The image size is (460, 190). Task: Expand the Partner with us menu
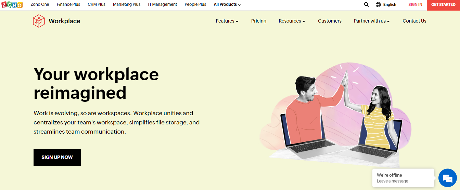pos(372,21)
